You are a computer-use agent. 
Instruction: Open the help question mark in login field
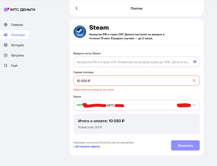195,62
